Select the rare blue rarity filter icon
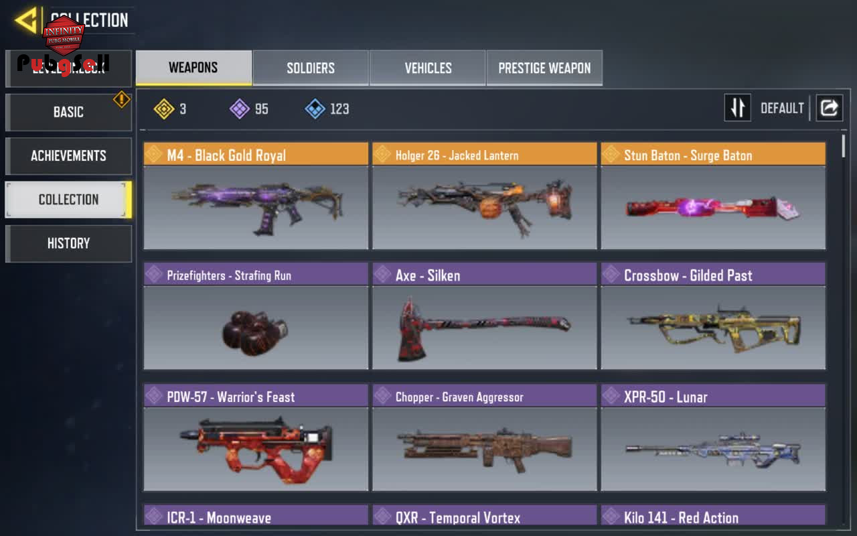Viewport: 857px width, 536px height. pyautogui.click(x=315, y=109)
